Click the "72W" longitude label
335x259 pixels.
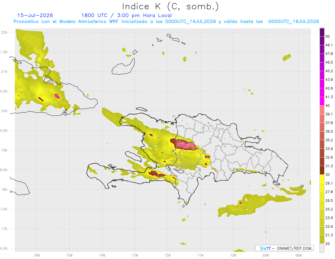tap(167, 255)
